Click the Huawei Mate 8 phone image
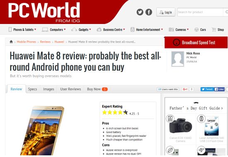This screenshot has width=228, height=157. point(42,131)
